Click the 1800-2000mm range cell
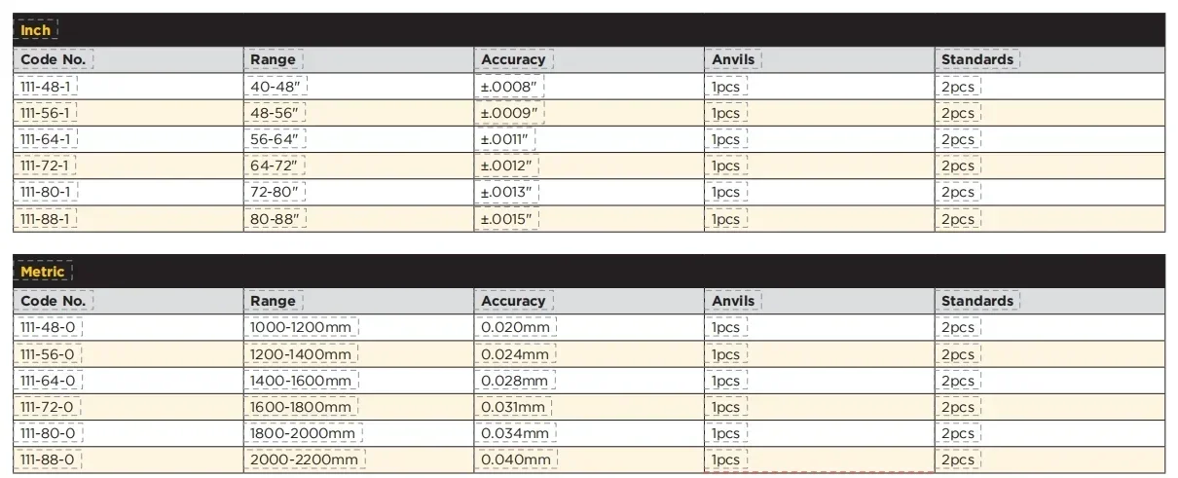The height and width of the screenshot is (478, 1178). [300, 434]
